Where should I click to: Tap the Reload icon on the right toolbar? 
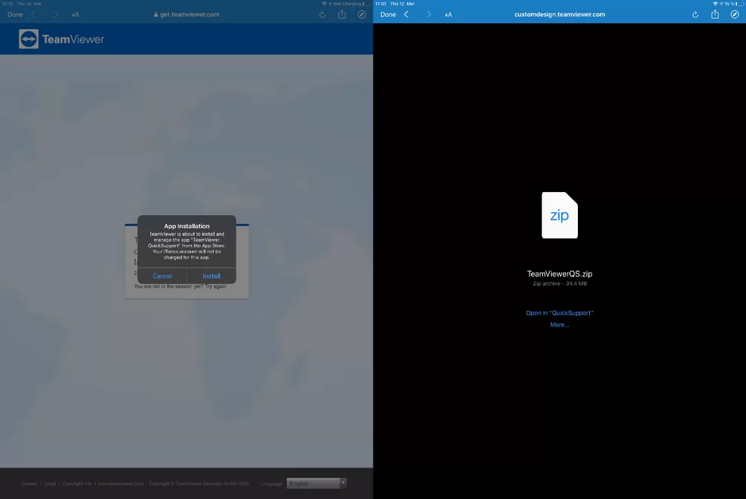(x=694, y=13)
